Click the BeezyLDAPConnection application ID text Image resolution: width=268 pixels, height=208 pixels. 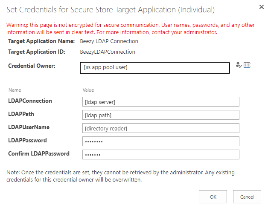pos(108,52)
